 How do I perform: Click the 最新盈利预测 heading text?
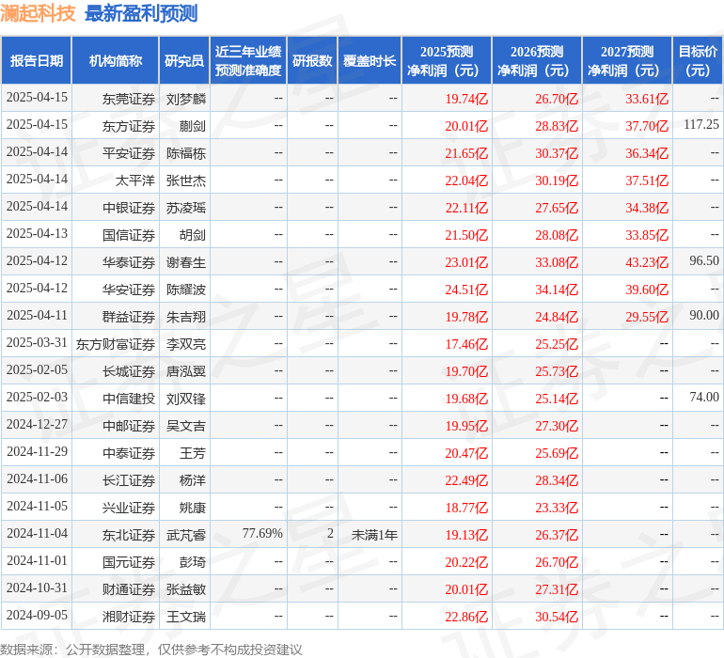click(141, 13)
